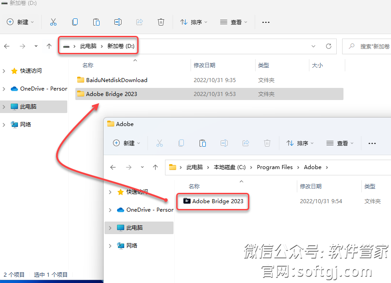Click 此电脑 in D: window address bar

pyautogui.click(x=88, y=46)
